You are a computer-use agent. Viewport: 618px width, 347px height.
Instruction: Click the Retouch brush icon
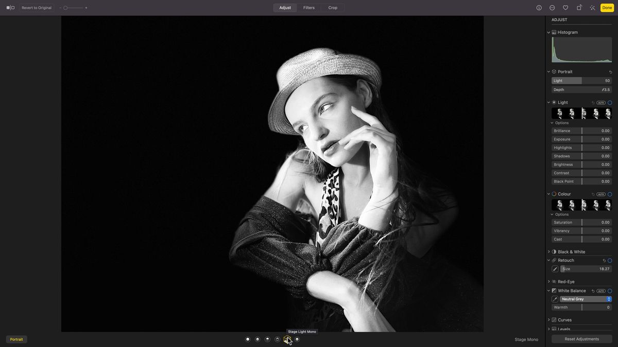point(555,268)
